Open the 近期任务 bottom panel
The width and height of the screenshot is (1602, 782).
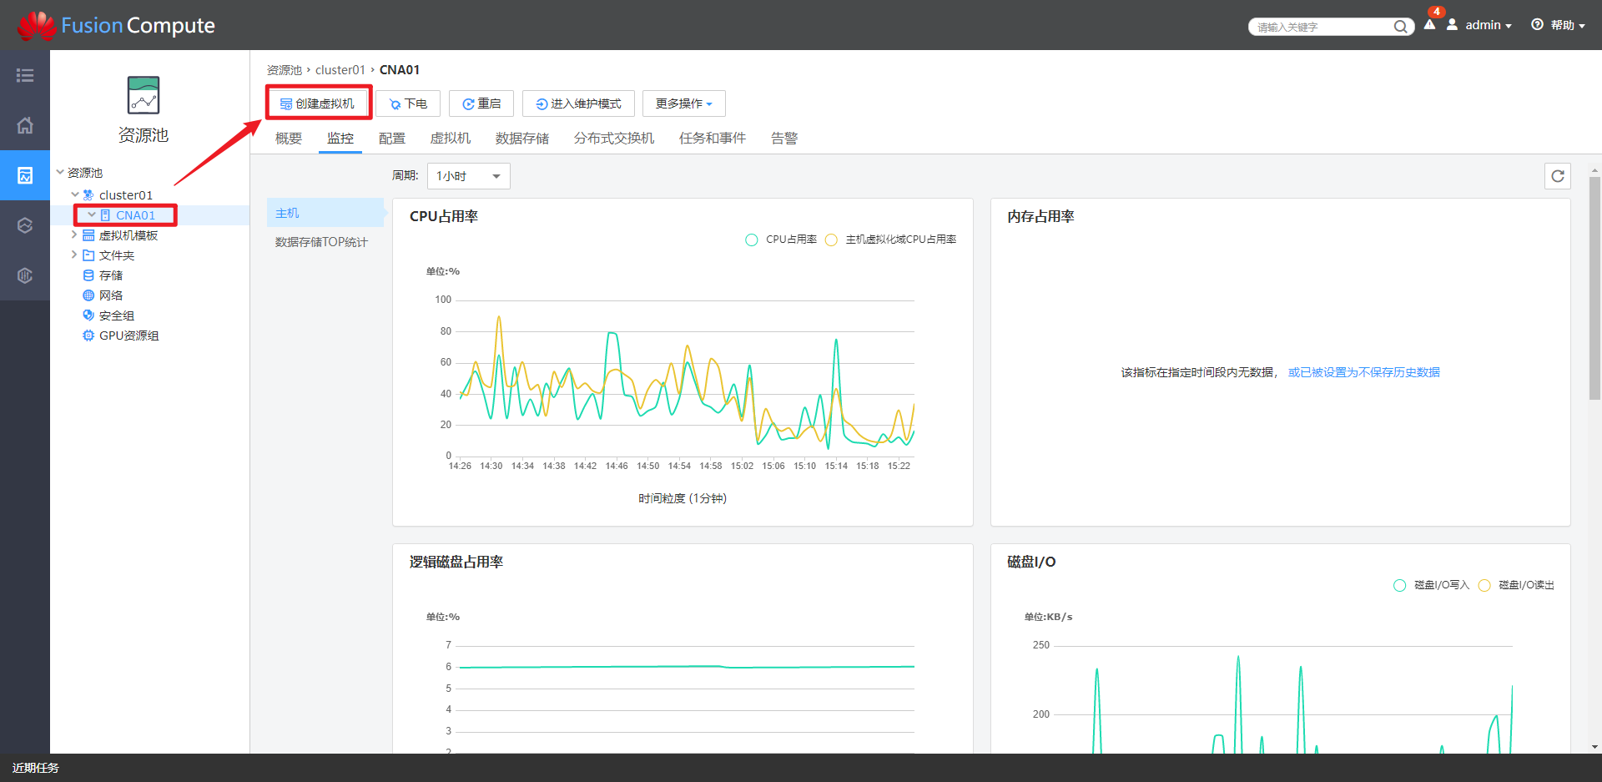coord(36,768)
